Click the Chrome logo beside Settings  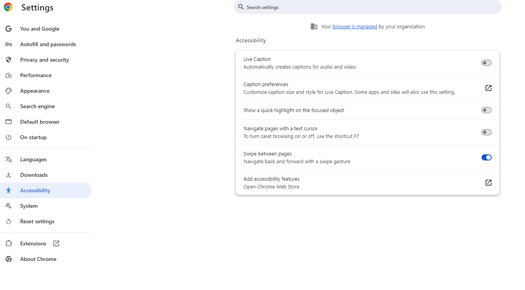pos(8,7)
